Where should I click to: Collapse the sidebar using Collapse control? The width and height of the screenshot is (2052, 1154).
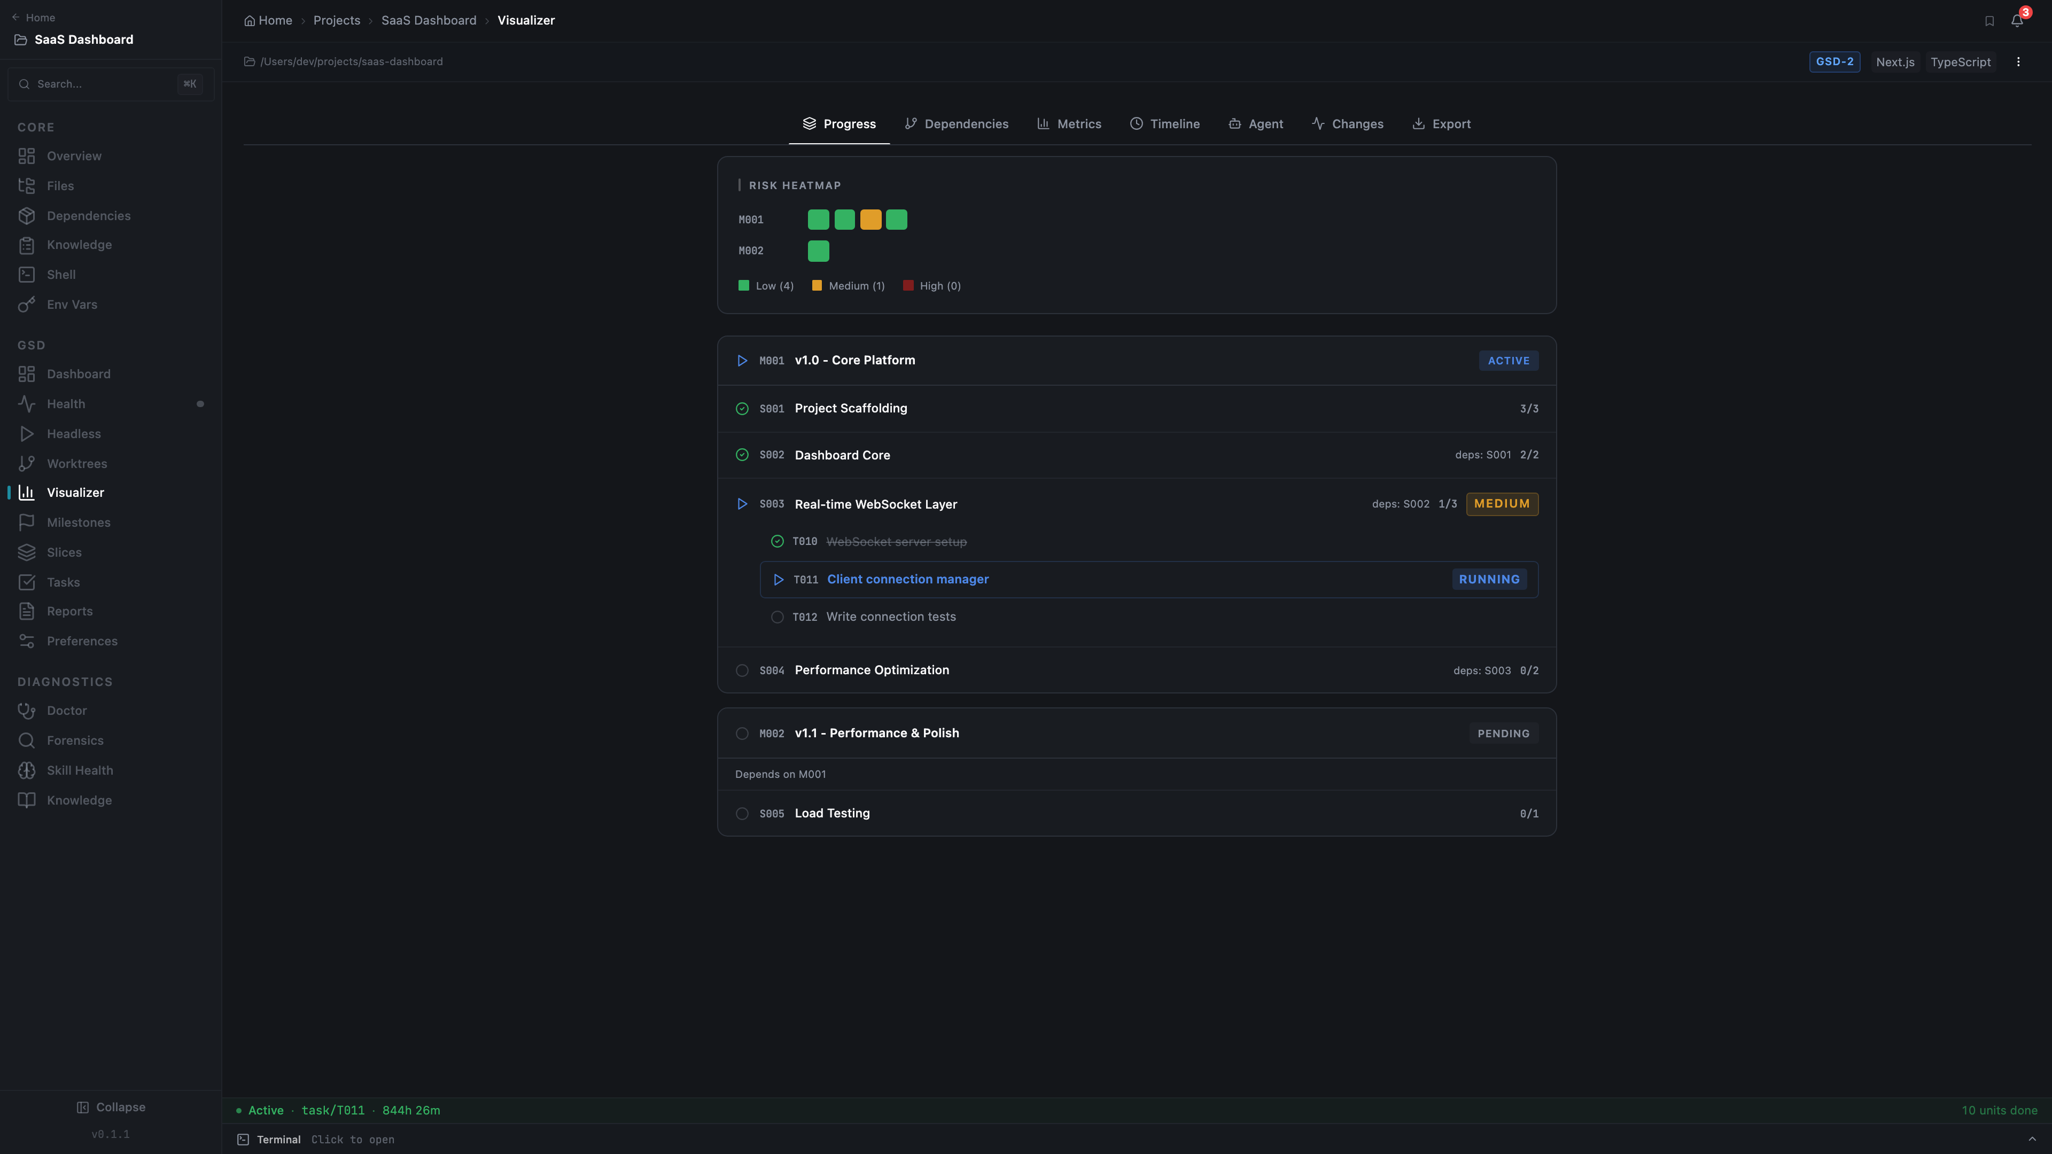pyautogui.click(x=111, y=1106)
